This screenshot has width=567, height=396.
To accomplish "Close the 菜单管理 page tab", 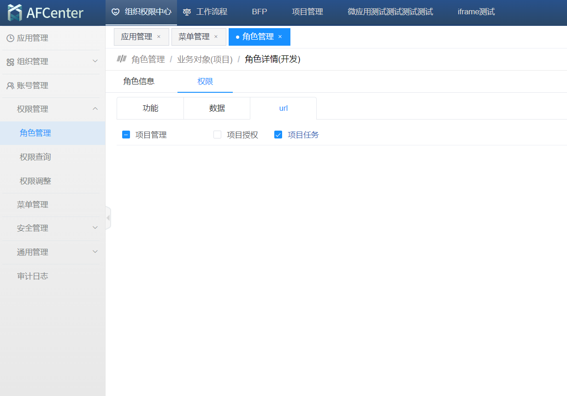I will 216,37.
